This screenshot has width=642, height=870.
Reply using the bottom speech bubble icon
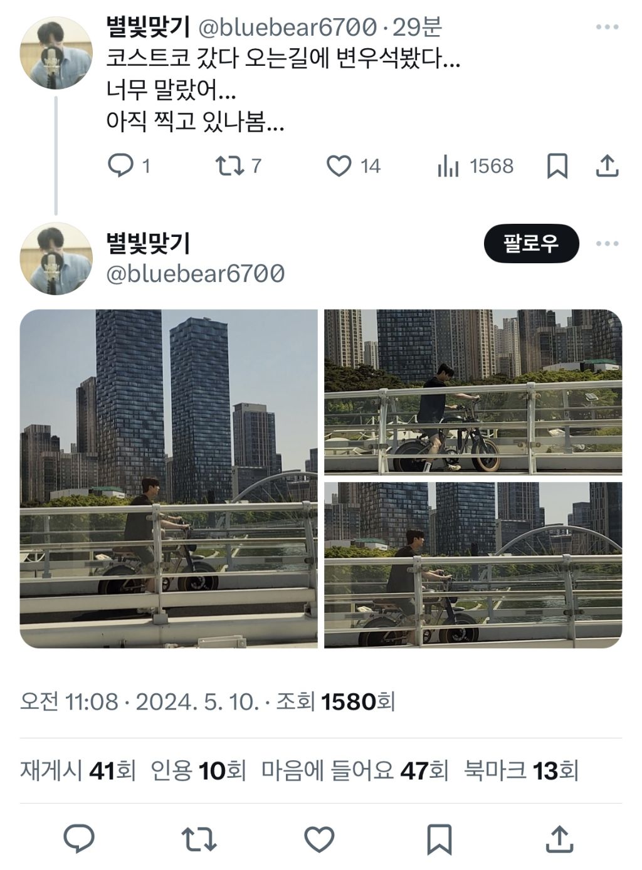tap(80, 839)
